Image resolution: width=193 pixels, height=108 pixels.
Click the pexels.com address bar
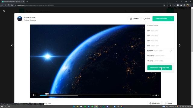[x=89, y=5]
